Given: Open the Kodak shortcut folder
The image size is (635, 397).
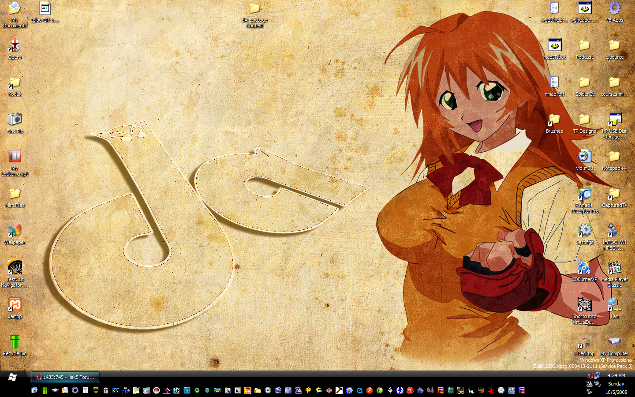Looking at the screenshot, I should (15, 86).
